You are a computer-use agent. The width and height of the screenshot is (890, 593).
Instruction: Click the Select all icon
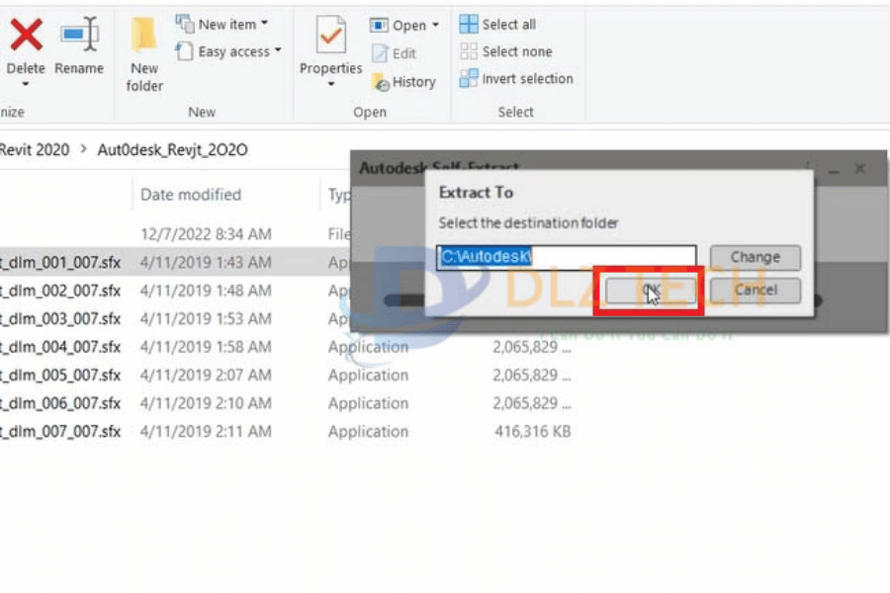pyautogui.click(x=469, y=25)
